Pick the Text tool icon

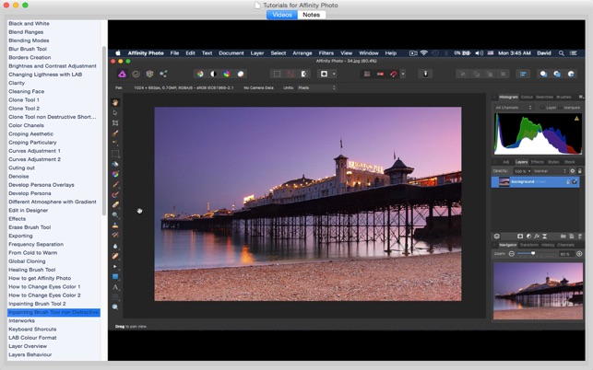click(115, 287)
